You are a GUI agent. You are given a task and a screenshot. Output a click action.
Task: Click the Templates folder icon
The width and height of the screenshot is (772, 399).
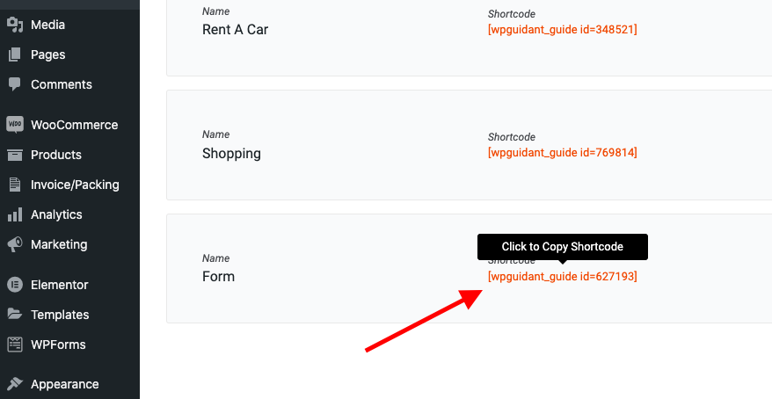coord(14,315)
